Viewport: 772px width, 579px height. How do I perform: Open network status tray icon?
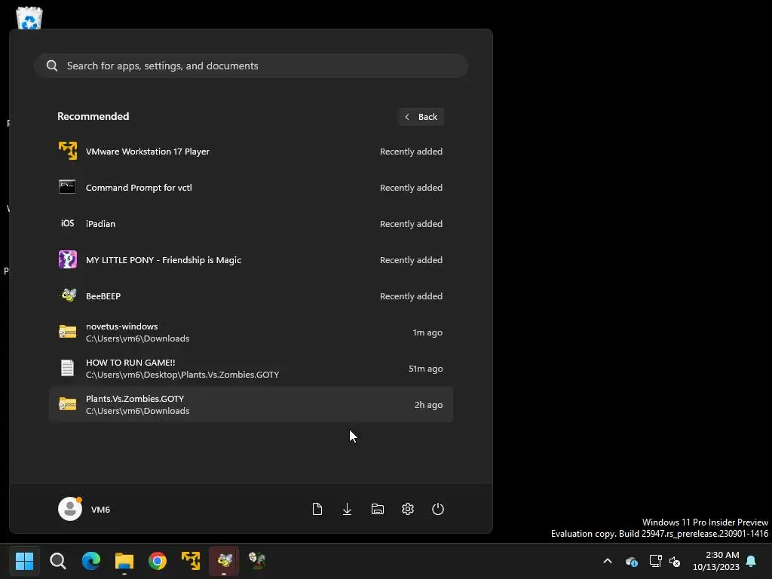(x=655, y=561)
